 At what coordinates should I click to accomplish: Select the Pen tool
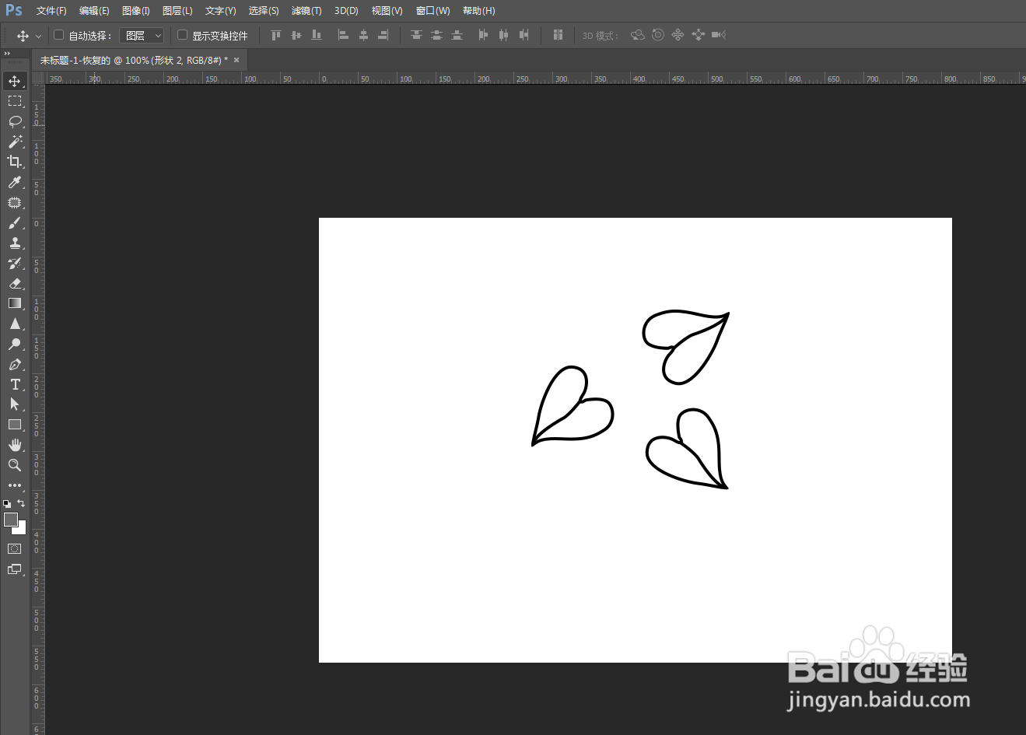click(x=15, y=364)
